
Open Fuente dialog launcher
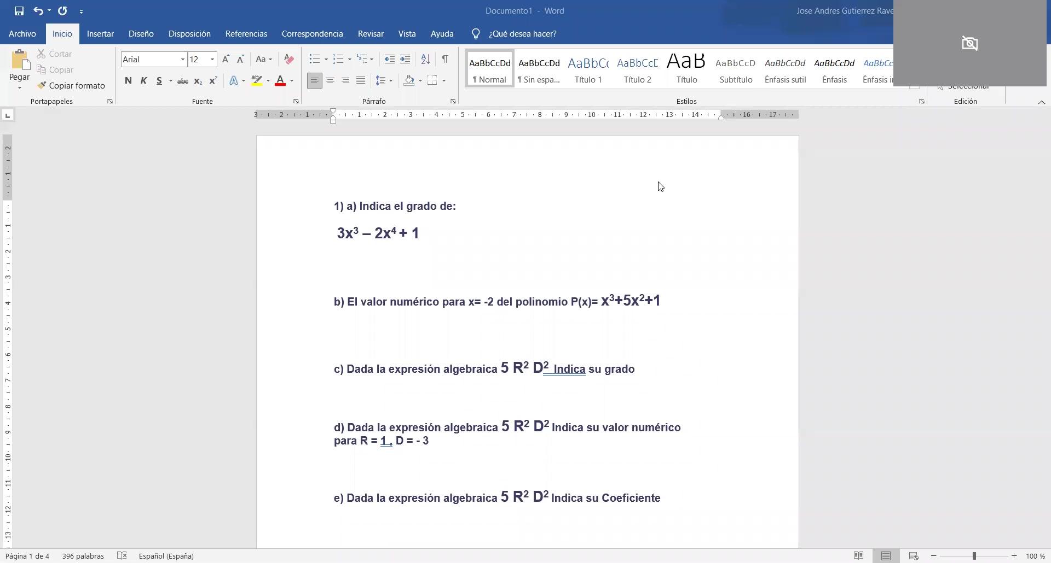click(x=296, y=102)
